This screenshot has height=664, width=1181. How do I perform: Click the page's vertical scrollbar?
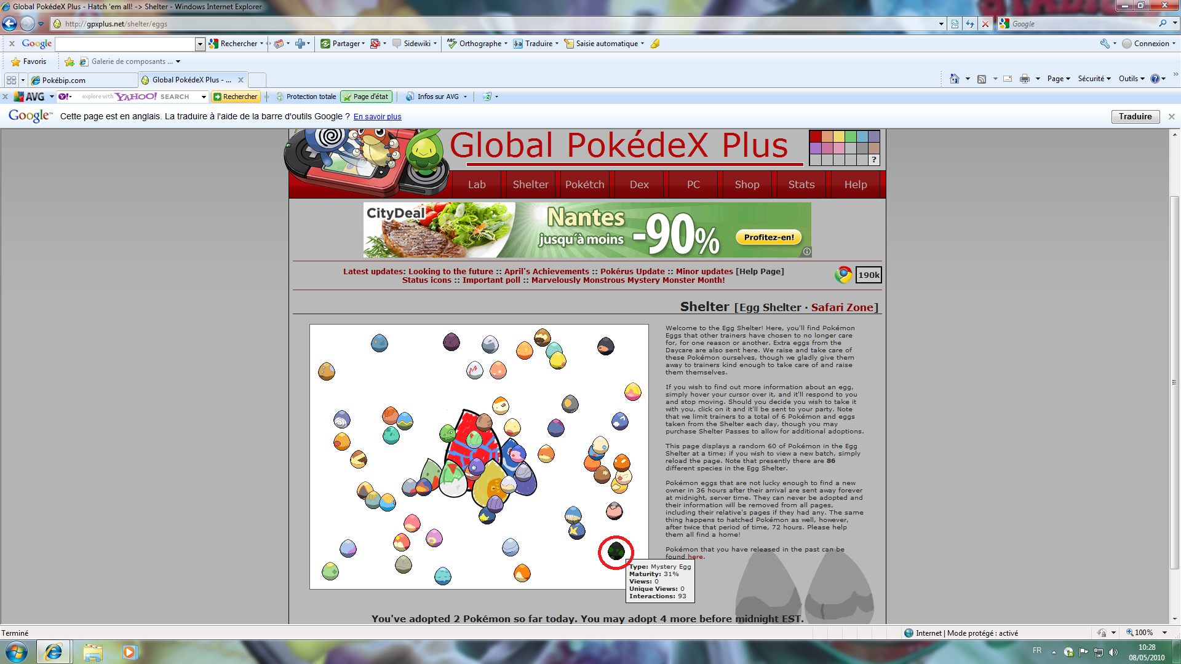[x=1175, y=382]
